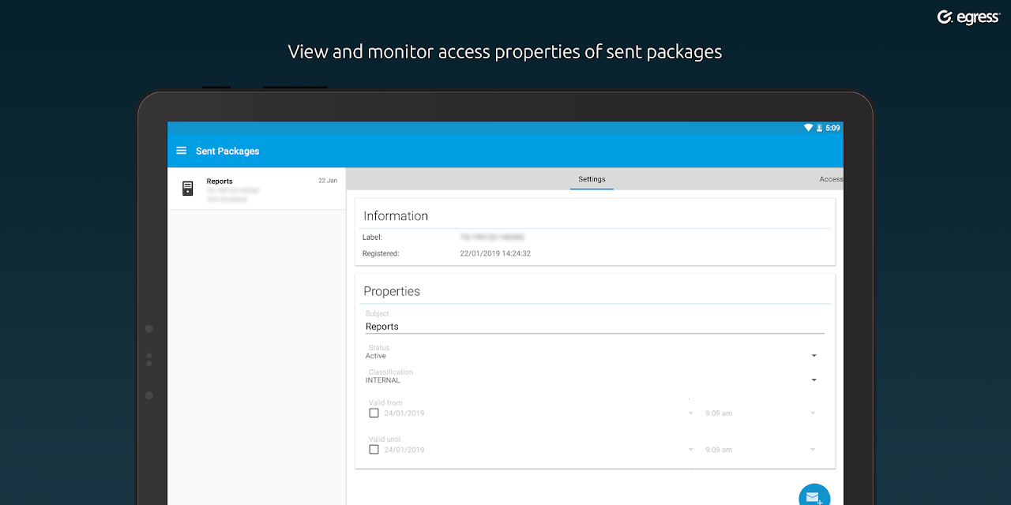Open the Valid until date dropdown arrow
Screen dimensions: 1011x505
(x=691, y=450)
